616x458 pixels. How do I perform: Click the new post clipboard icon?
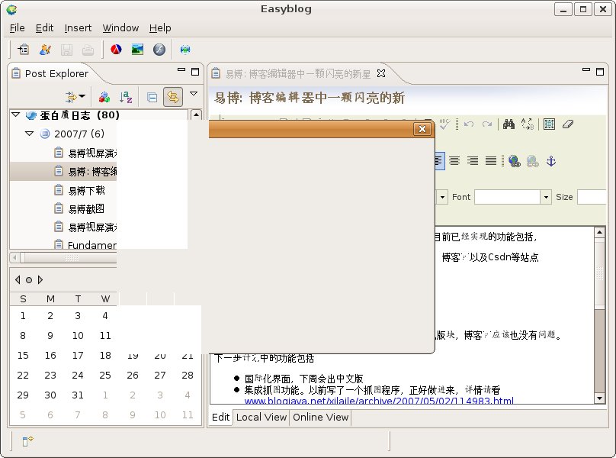point(23,50)
